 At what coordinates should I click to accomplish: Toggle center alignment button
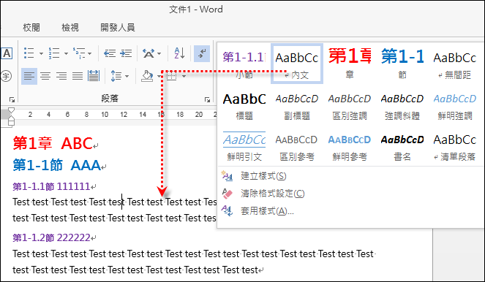[x=45, y=76]
